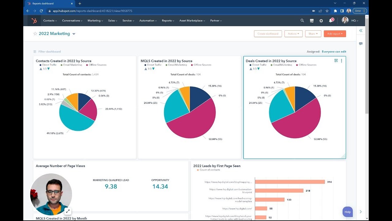Next legend page in Deals Created chart
This screenshot has height=221, width=392.
pyautogui.click(x=258, y=69)
